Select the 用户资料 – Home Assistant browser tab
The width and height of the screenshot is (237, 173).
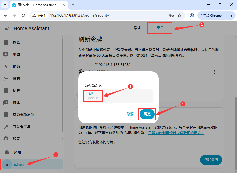39,5
